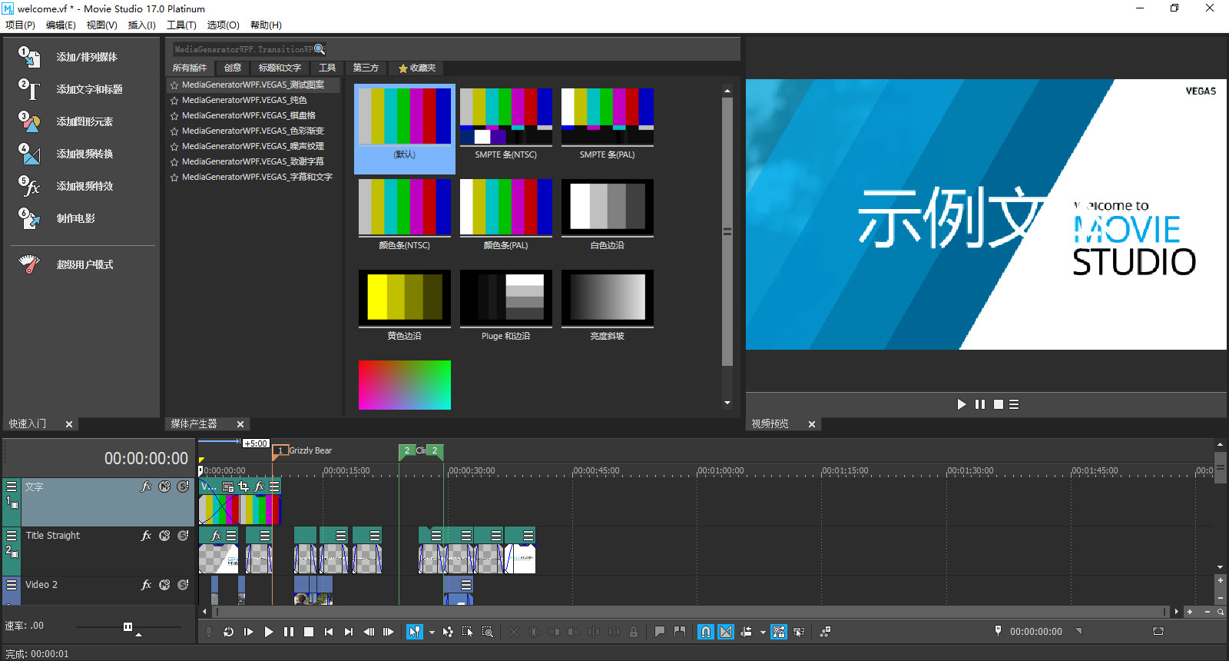Viewport: 1229px width, 661px height.
Task: Mute the 文字 track
Action: [164, 487]
